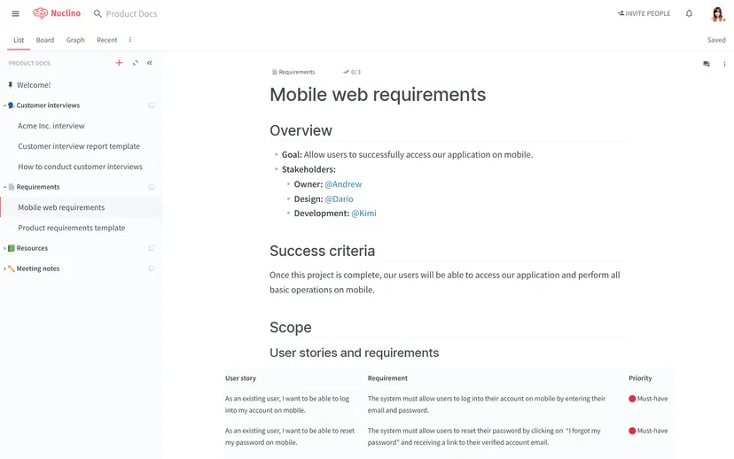Open the comments icon
Viewport: 734px width, 459px height.
(x=706, y=64)
